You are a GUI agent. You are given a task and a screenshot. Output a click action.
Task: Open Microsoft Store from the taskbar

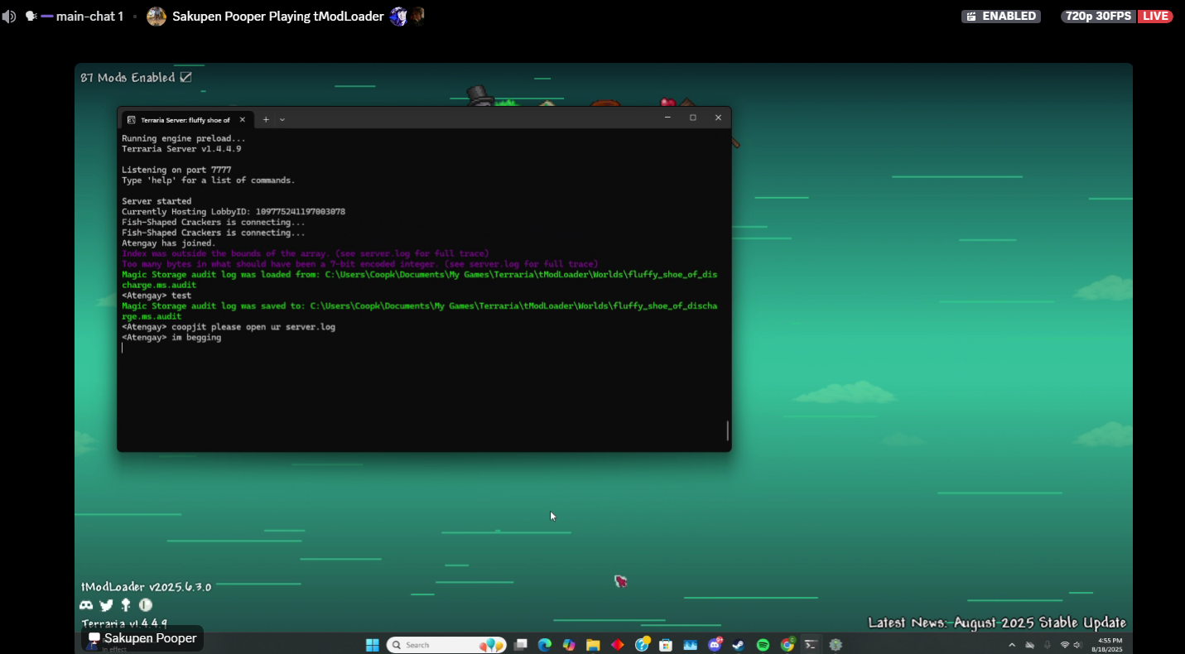click(x=665, y=645)
